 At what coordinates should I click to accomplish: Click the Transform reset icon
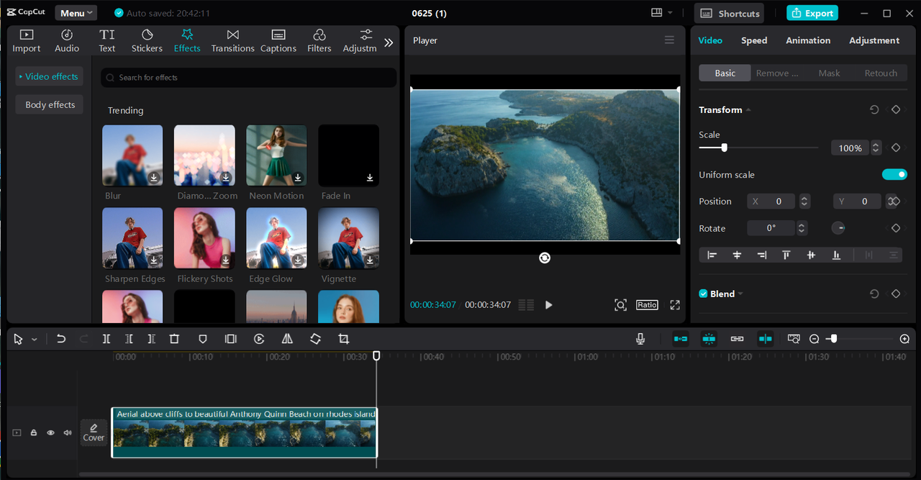pyautogui.click(x=874, y=110)
